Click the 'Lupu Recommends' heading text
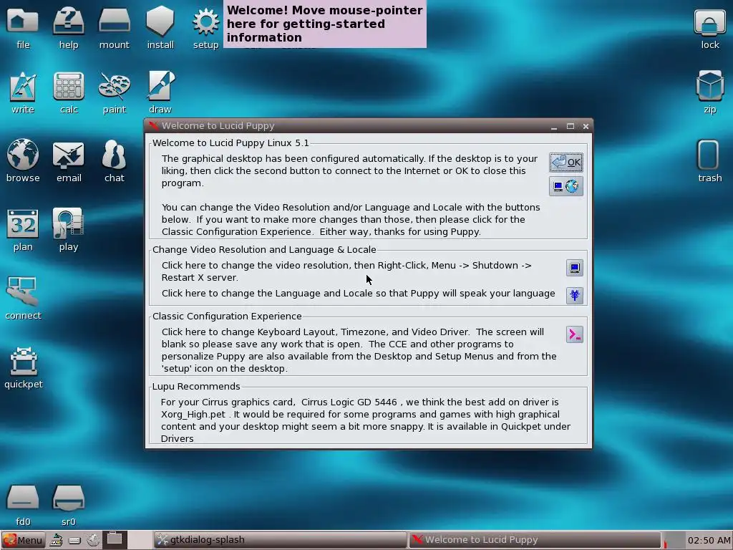The image size is (733, 550). 196,386
